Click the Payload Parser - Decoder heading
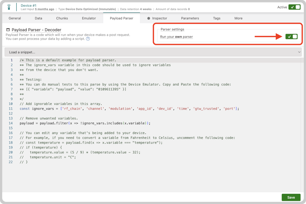 tap(36, 30)
